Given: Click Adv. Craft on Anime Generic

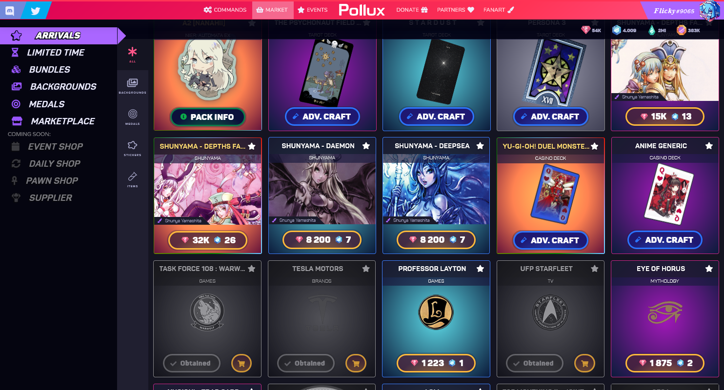Looking at the screenshot, I should pyautogui.click(x=664, y=240).
